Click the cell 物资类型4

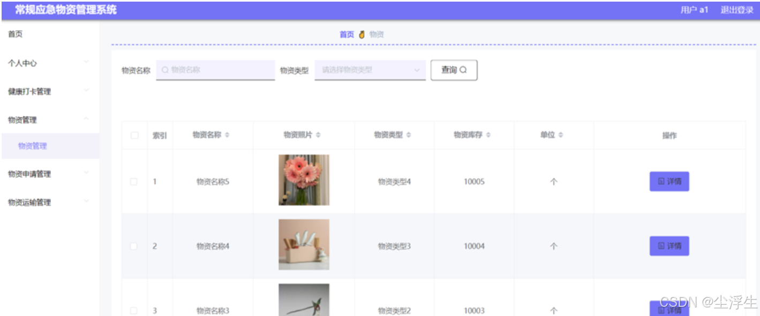[394, 182]
